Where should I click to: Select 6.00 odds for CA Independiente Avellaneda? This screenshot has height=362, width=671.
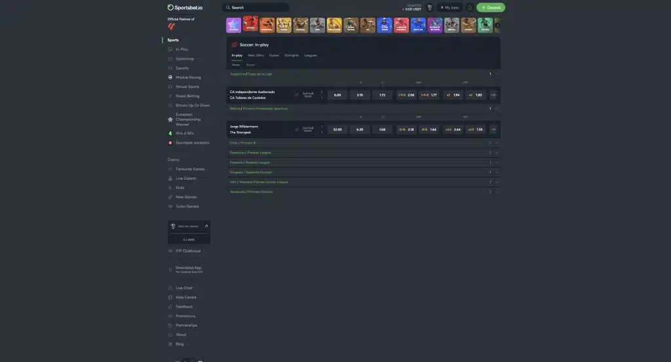tap(337, 95)
